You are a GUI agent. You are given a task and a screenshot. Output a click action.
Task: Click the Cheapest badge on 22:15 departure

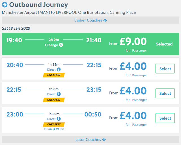[54, 100]
